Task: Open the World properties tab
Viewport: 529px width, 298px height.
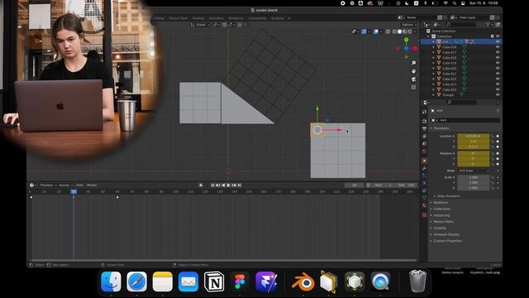Action: 424,151
